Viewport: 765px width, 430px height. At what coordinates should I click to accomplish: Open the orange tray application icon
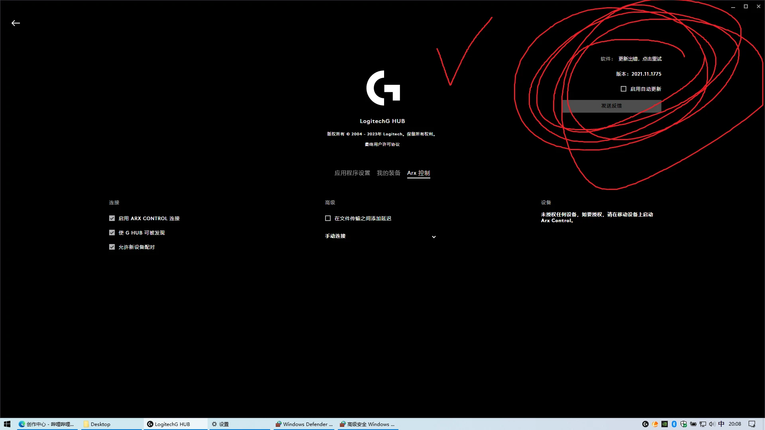(x=655, y=424)
